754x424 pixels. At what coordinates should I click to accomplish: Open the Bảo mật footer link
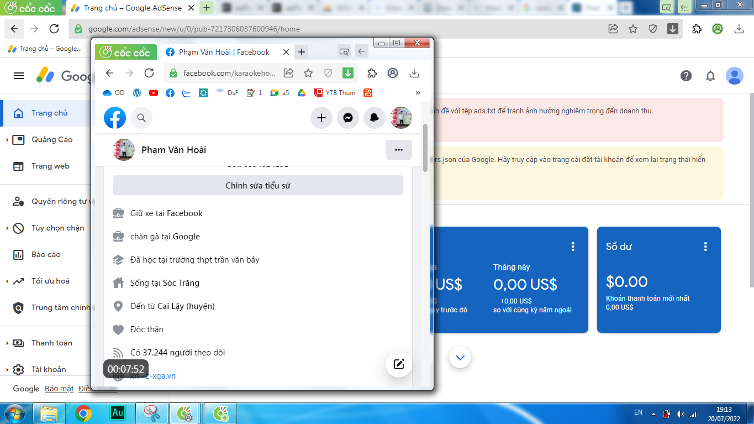(59, 389)
